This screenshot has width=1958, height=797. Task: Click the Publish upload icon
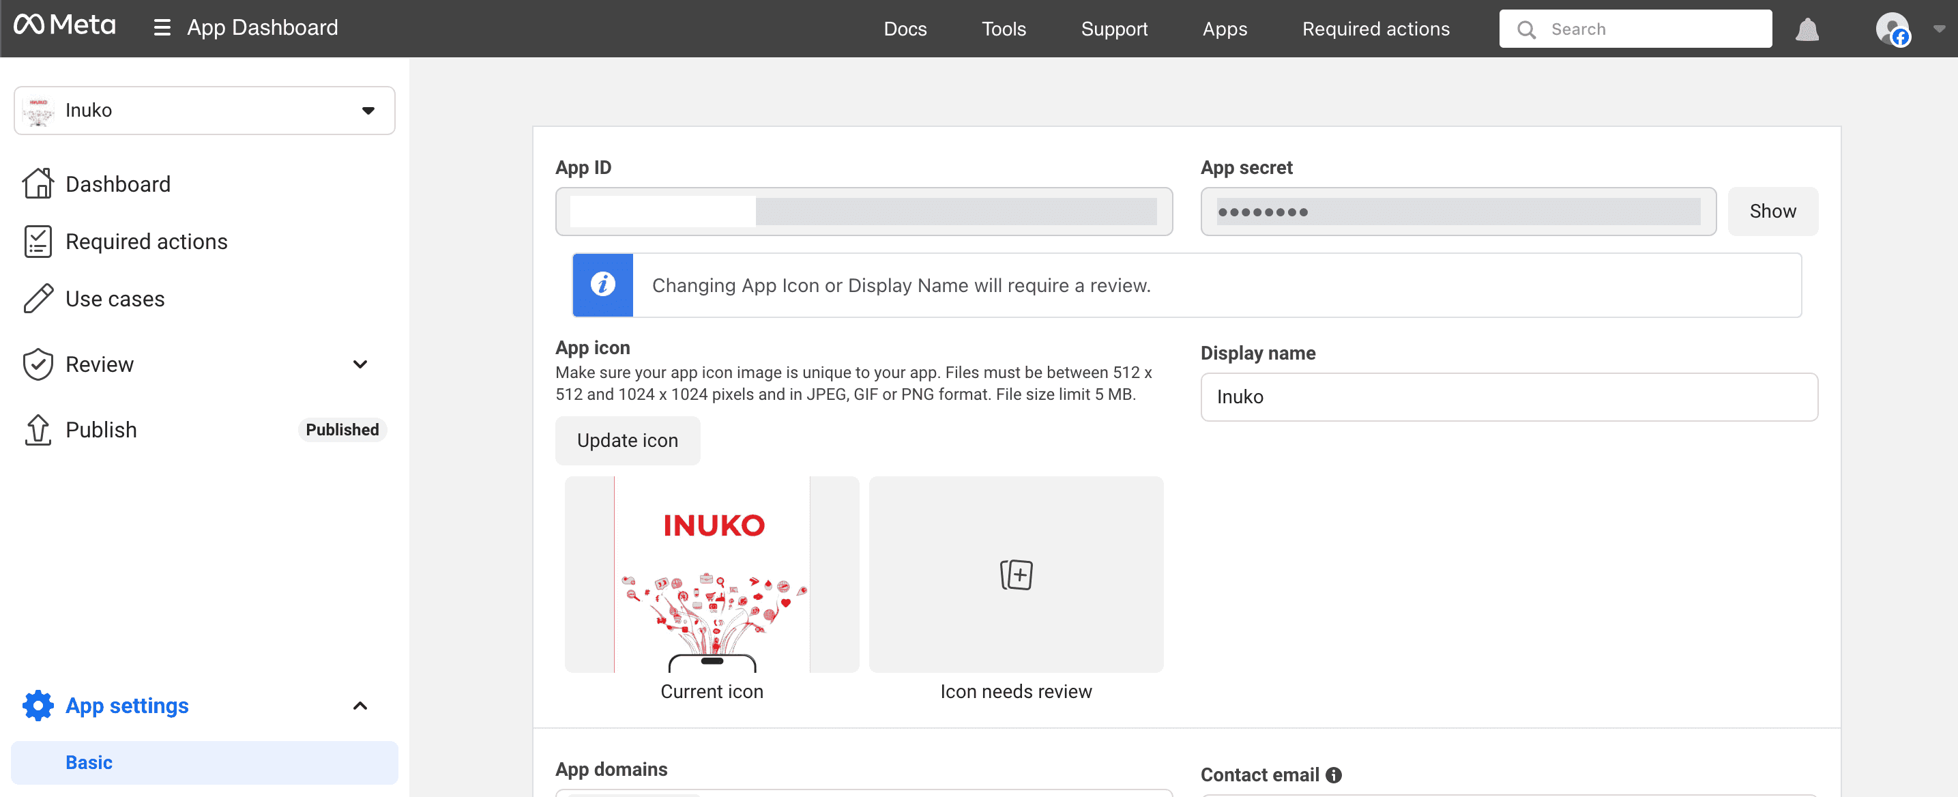pyautogui.click(x=38, y=430)
